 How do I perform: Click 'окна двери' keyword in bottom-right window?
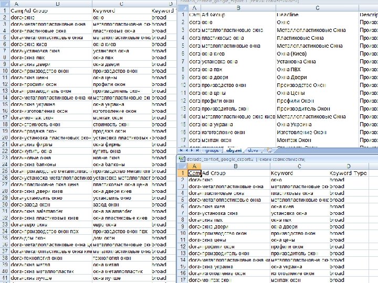[x=299, y=227]
